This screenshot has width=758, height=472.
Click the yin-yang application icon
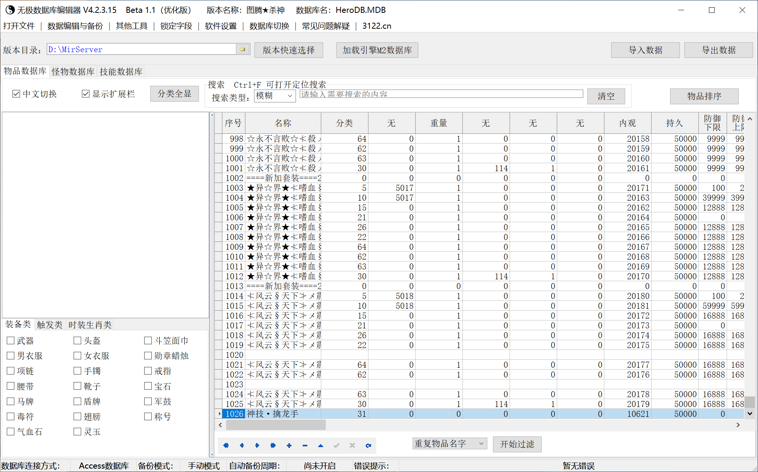coord(10,10)
